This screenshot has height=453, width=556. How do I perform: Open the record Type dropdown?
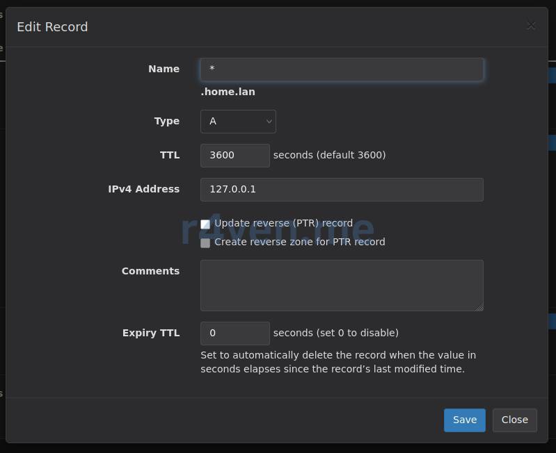pos(238,122)
